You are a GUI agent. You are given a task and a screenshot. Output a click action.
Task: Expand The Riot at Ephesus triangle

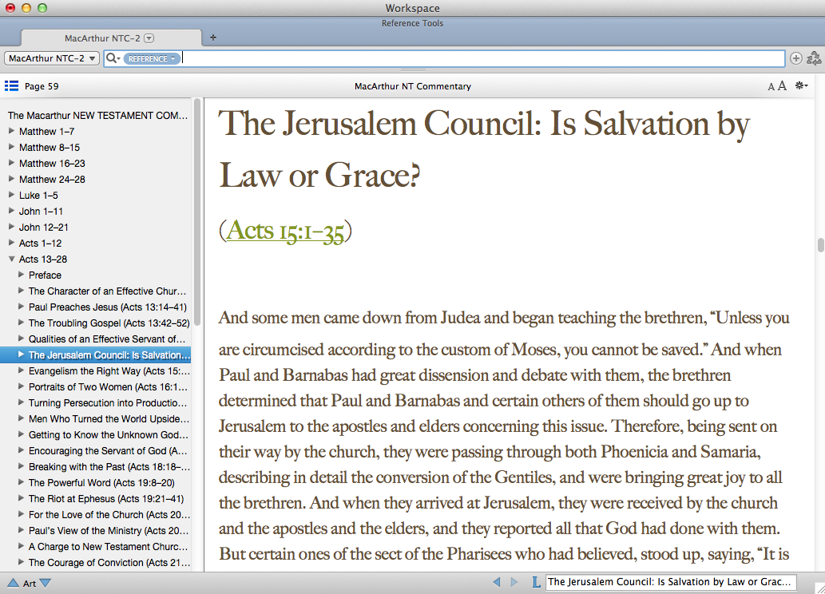[21, 498]
